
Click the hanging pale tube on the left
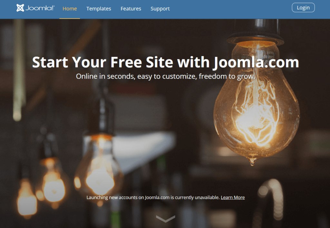pyautogui.click(x=18, y=71)
